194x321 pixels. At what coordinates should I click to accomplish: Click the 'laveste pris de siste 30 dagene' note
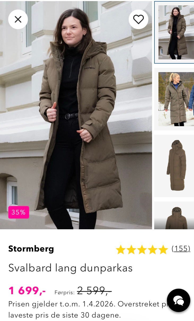[64, 315]
